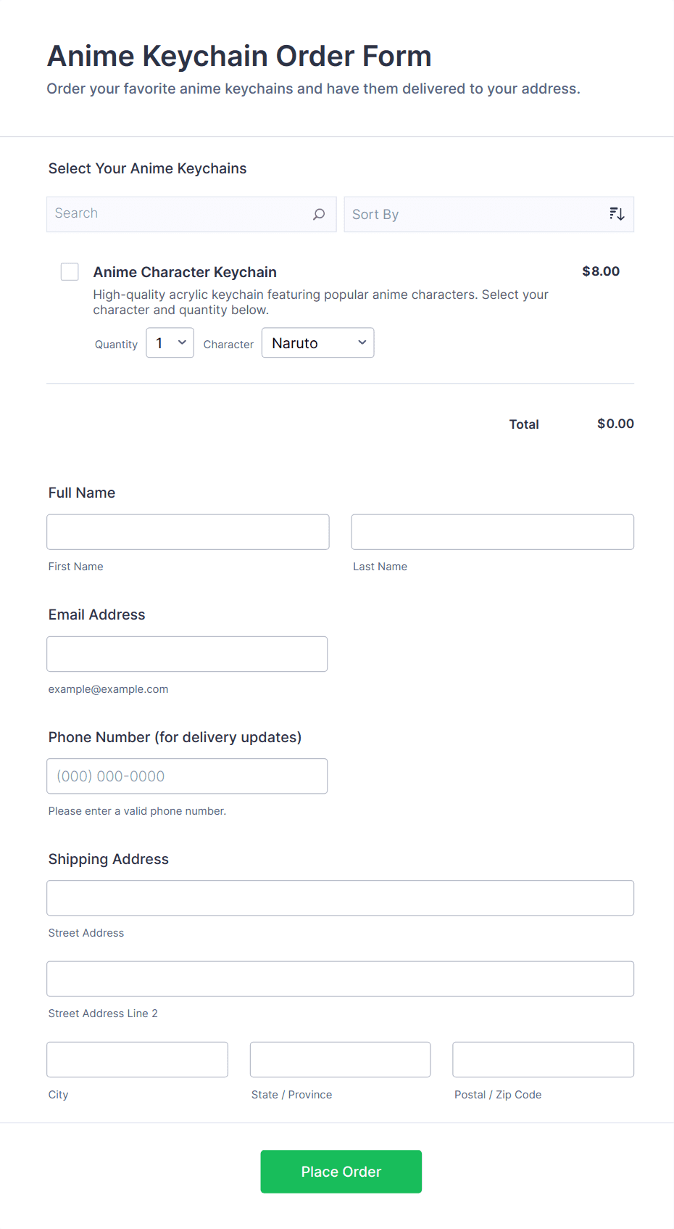Click the Sort By sort-order icon
Image resolution: width=674 pixels, height=1229 pixels.
617,214
